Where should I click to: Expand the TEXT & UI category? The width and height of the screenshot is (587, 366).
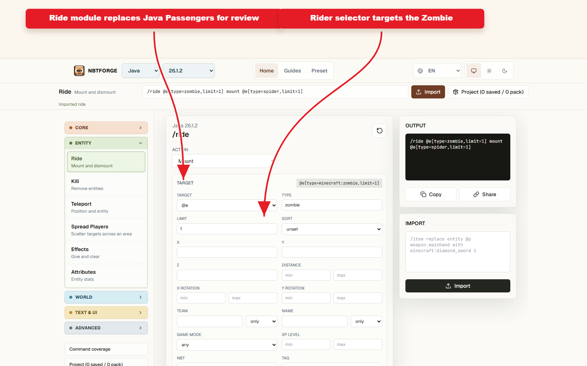(x=106, y=313)
